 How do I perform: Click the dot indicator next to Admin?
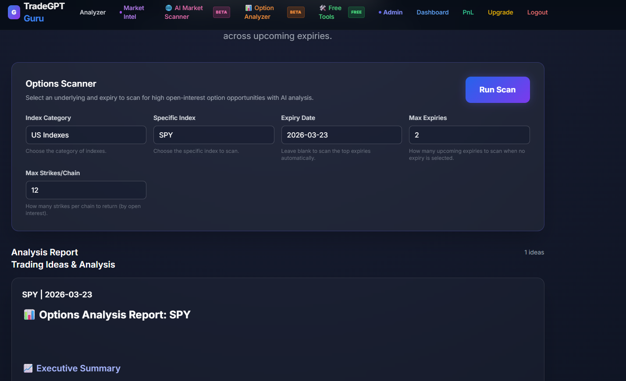(380, 12)
